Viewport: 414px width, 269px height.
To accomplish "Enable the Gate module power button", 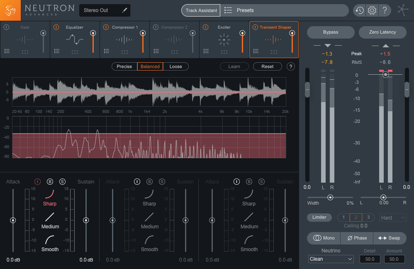I will [x=7, y=27].
